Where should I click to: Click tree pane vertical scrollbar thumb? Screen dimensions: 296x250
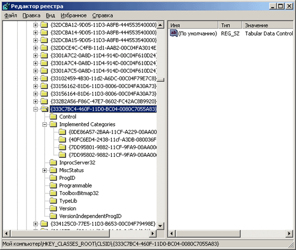pyautogui.click(x=160, y=80)
